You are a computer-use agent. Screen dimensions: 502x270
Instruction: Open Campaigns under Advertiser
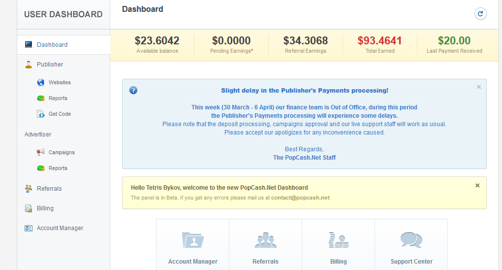pos(62,152)
